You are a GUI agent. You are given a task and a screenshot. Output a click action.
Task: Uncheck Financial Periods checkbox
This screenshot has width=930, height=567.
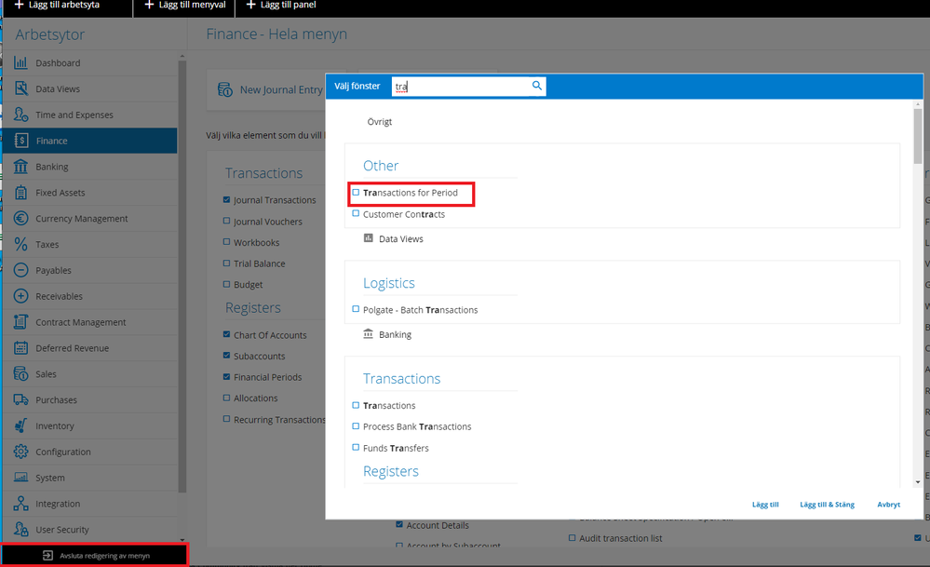click(226, 377)
